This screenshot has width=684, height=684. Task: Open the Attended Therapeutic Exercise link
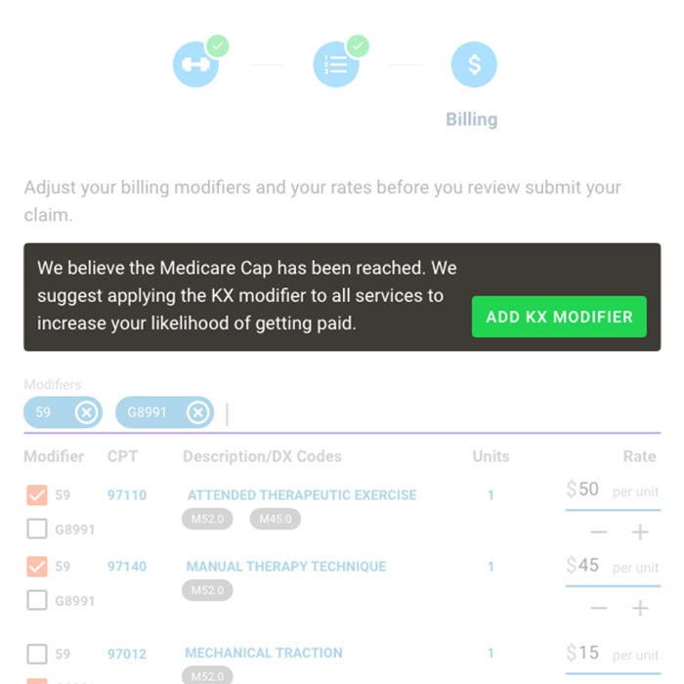tap(302, 495)
